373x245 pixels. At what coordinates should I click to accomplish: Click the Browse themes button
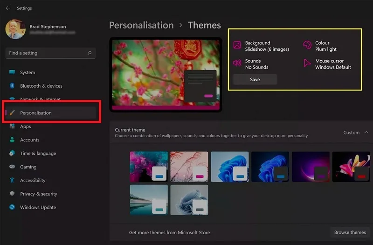pyautogui.click(x=350, y=232)
